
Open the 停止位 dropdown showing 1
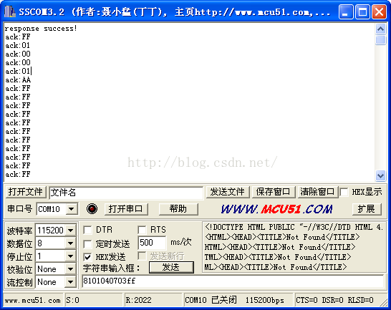pyautogui.click(x=71, y=256)
